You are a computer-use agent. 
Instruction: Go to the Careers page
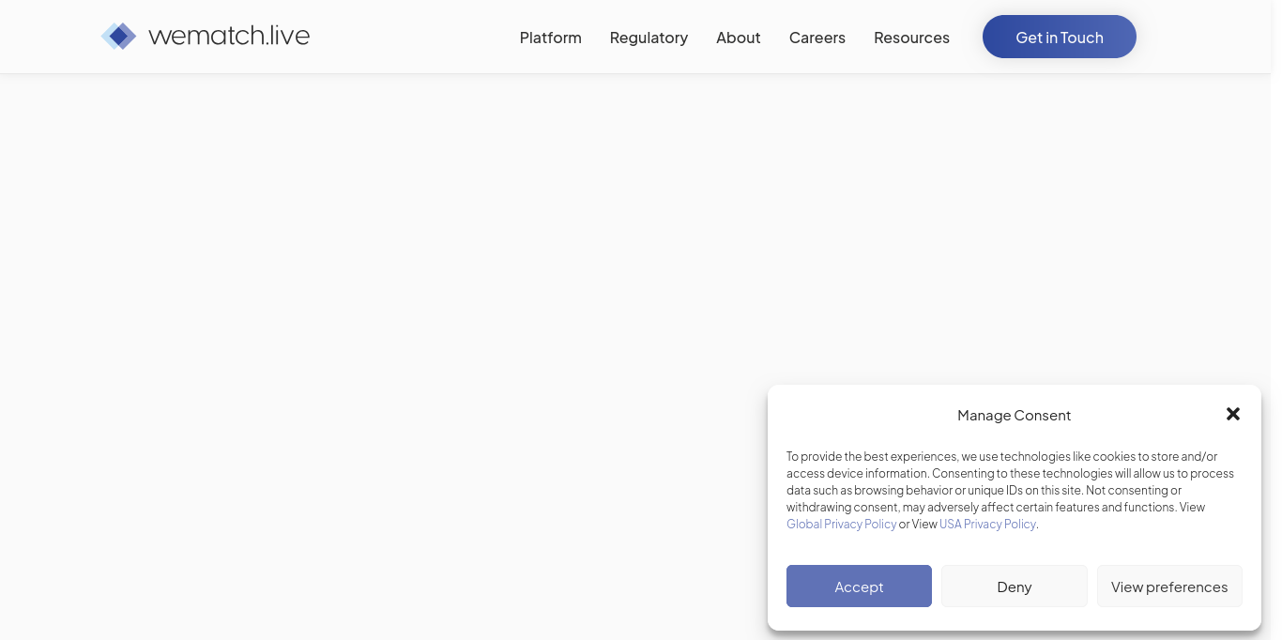click(817, 38)
